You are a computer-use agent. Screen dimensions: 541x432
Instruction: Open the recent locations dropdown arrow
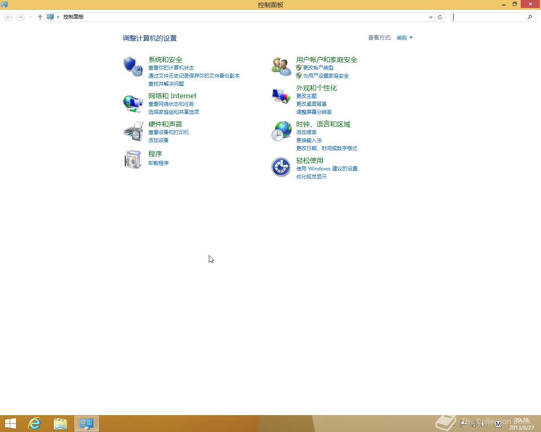coord(30,17)
